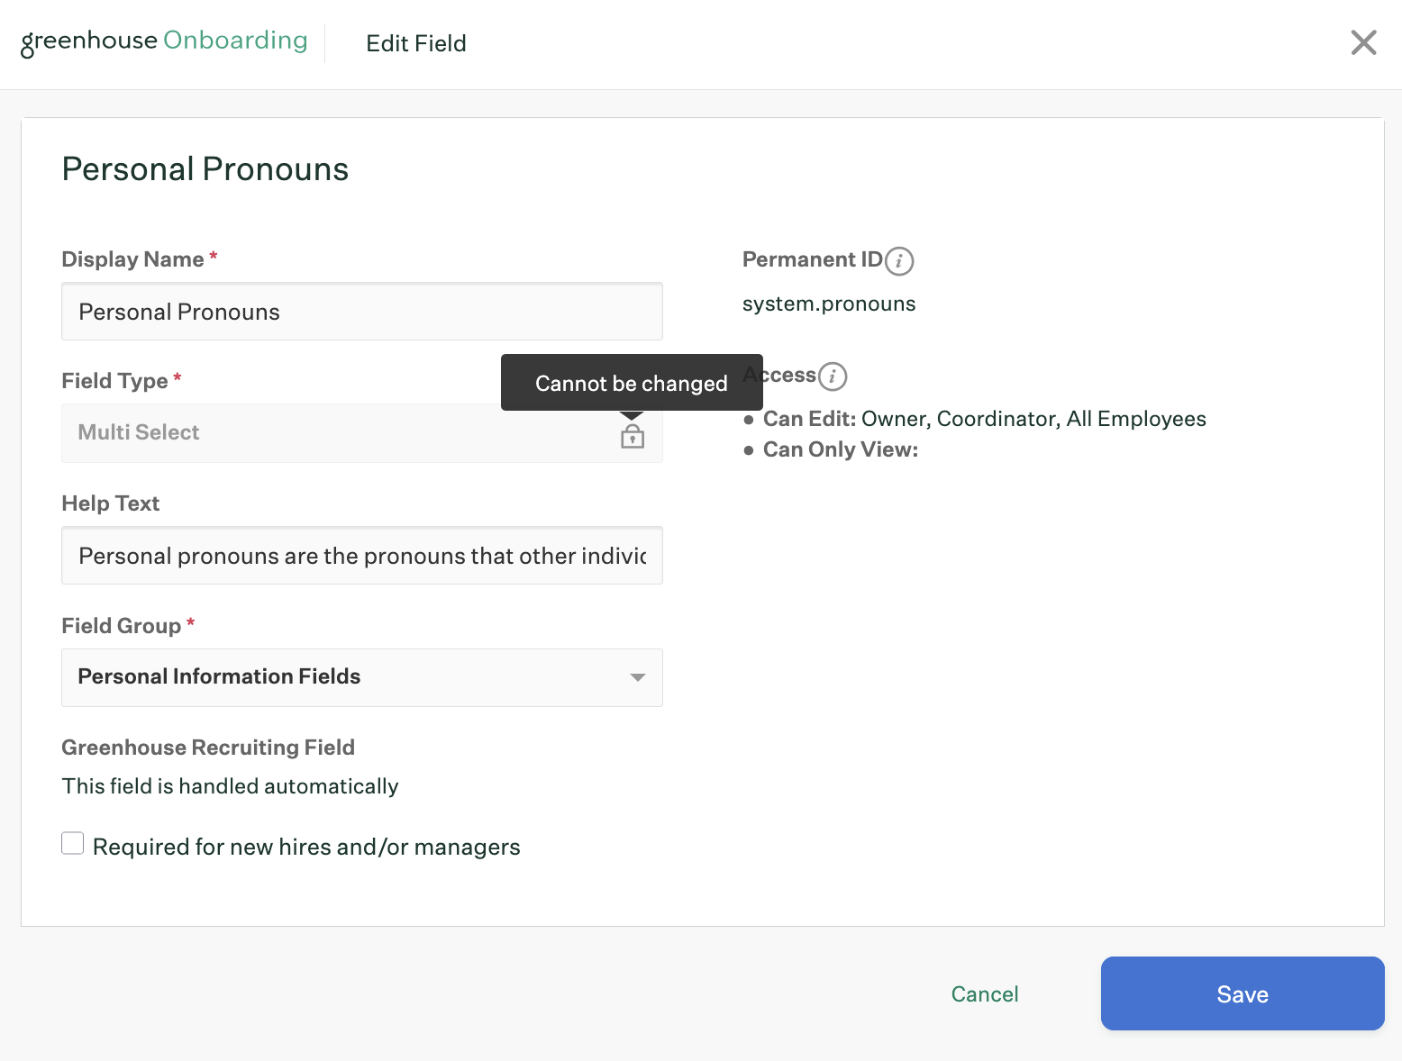
Task: Click the "Cannot be changed" tooltip
Action: tap(631, 383)
